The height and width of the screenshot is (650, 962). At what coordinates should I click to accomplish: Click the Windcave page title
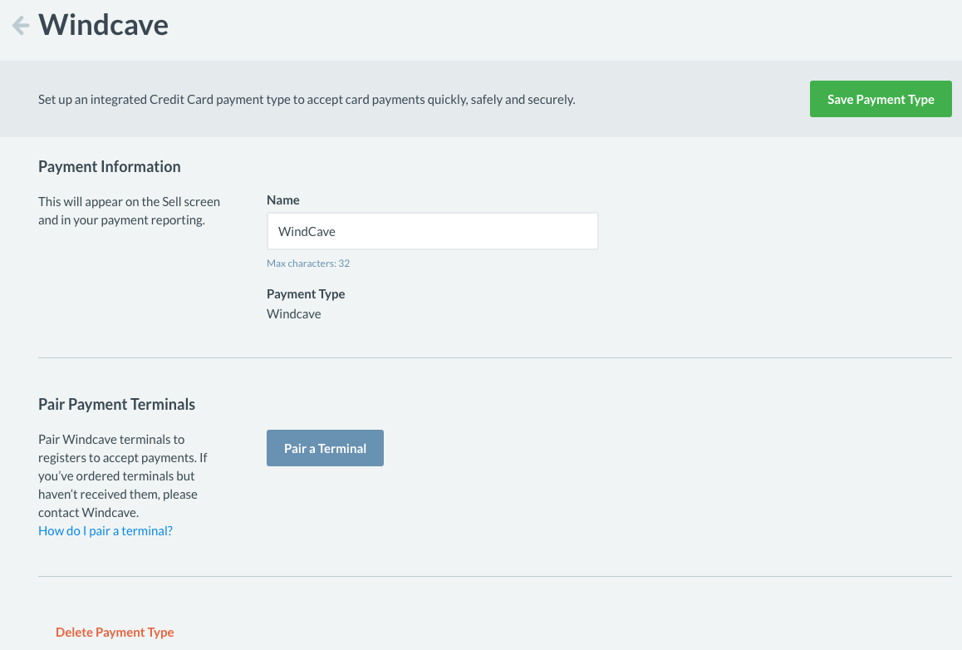click(x=104, y=25)
